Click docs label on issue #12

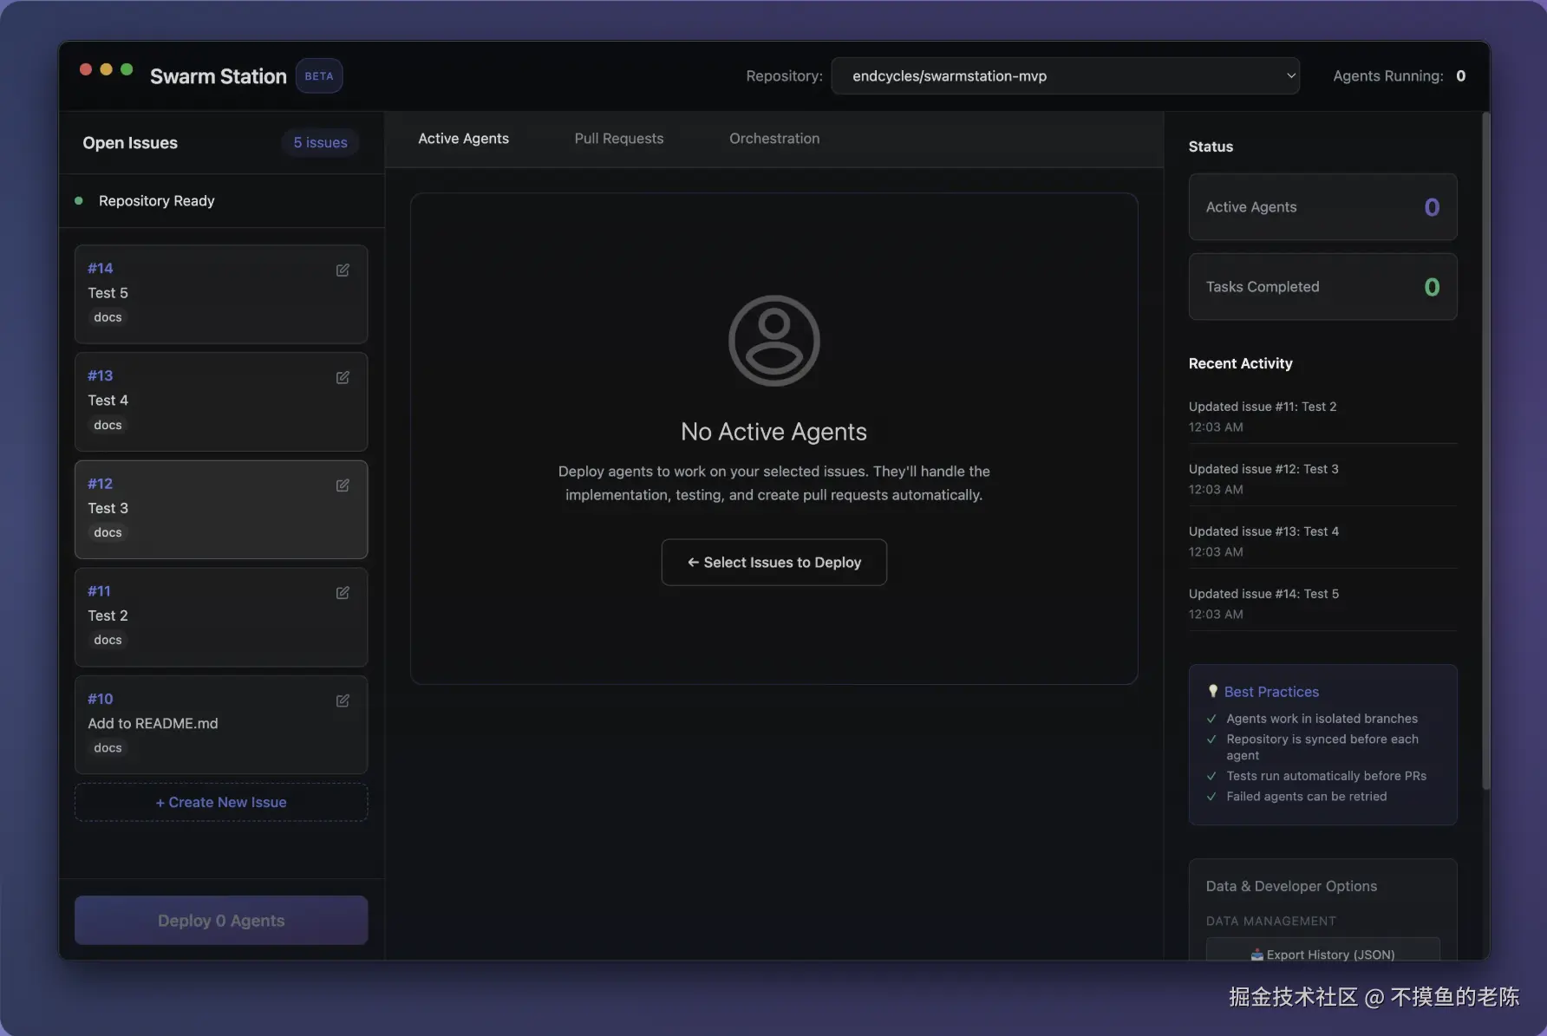(108, 532)
